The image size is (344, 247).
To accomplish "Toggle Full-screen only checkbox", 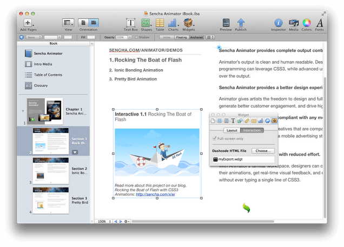I will tap(215, 138).
